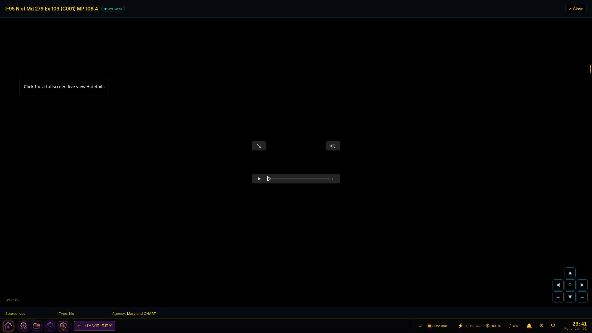
Task: Click the 'no link' network status
Action: click(438, 326)
